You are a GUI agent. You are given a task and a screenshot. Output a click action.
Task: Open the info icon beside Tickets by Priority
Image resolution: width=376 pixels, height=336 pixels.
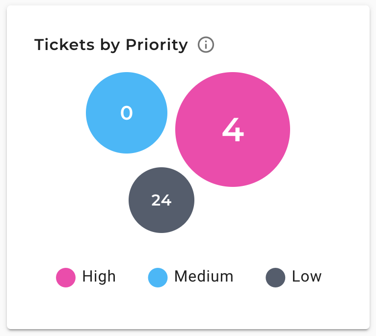click(206, 45)
